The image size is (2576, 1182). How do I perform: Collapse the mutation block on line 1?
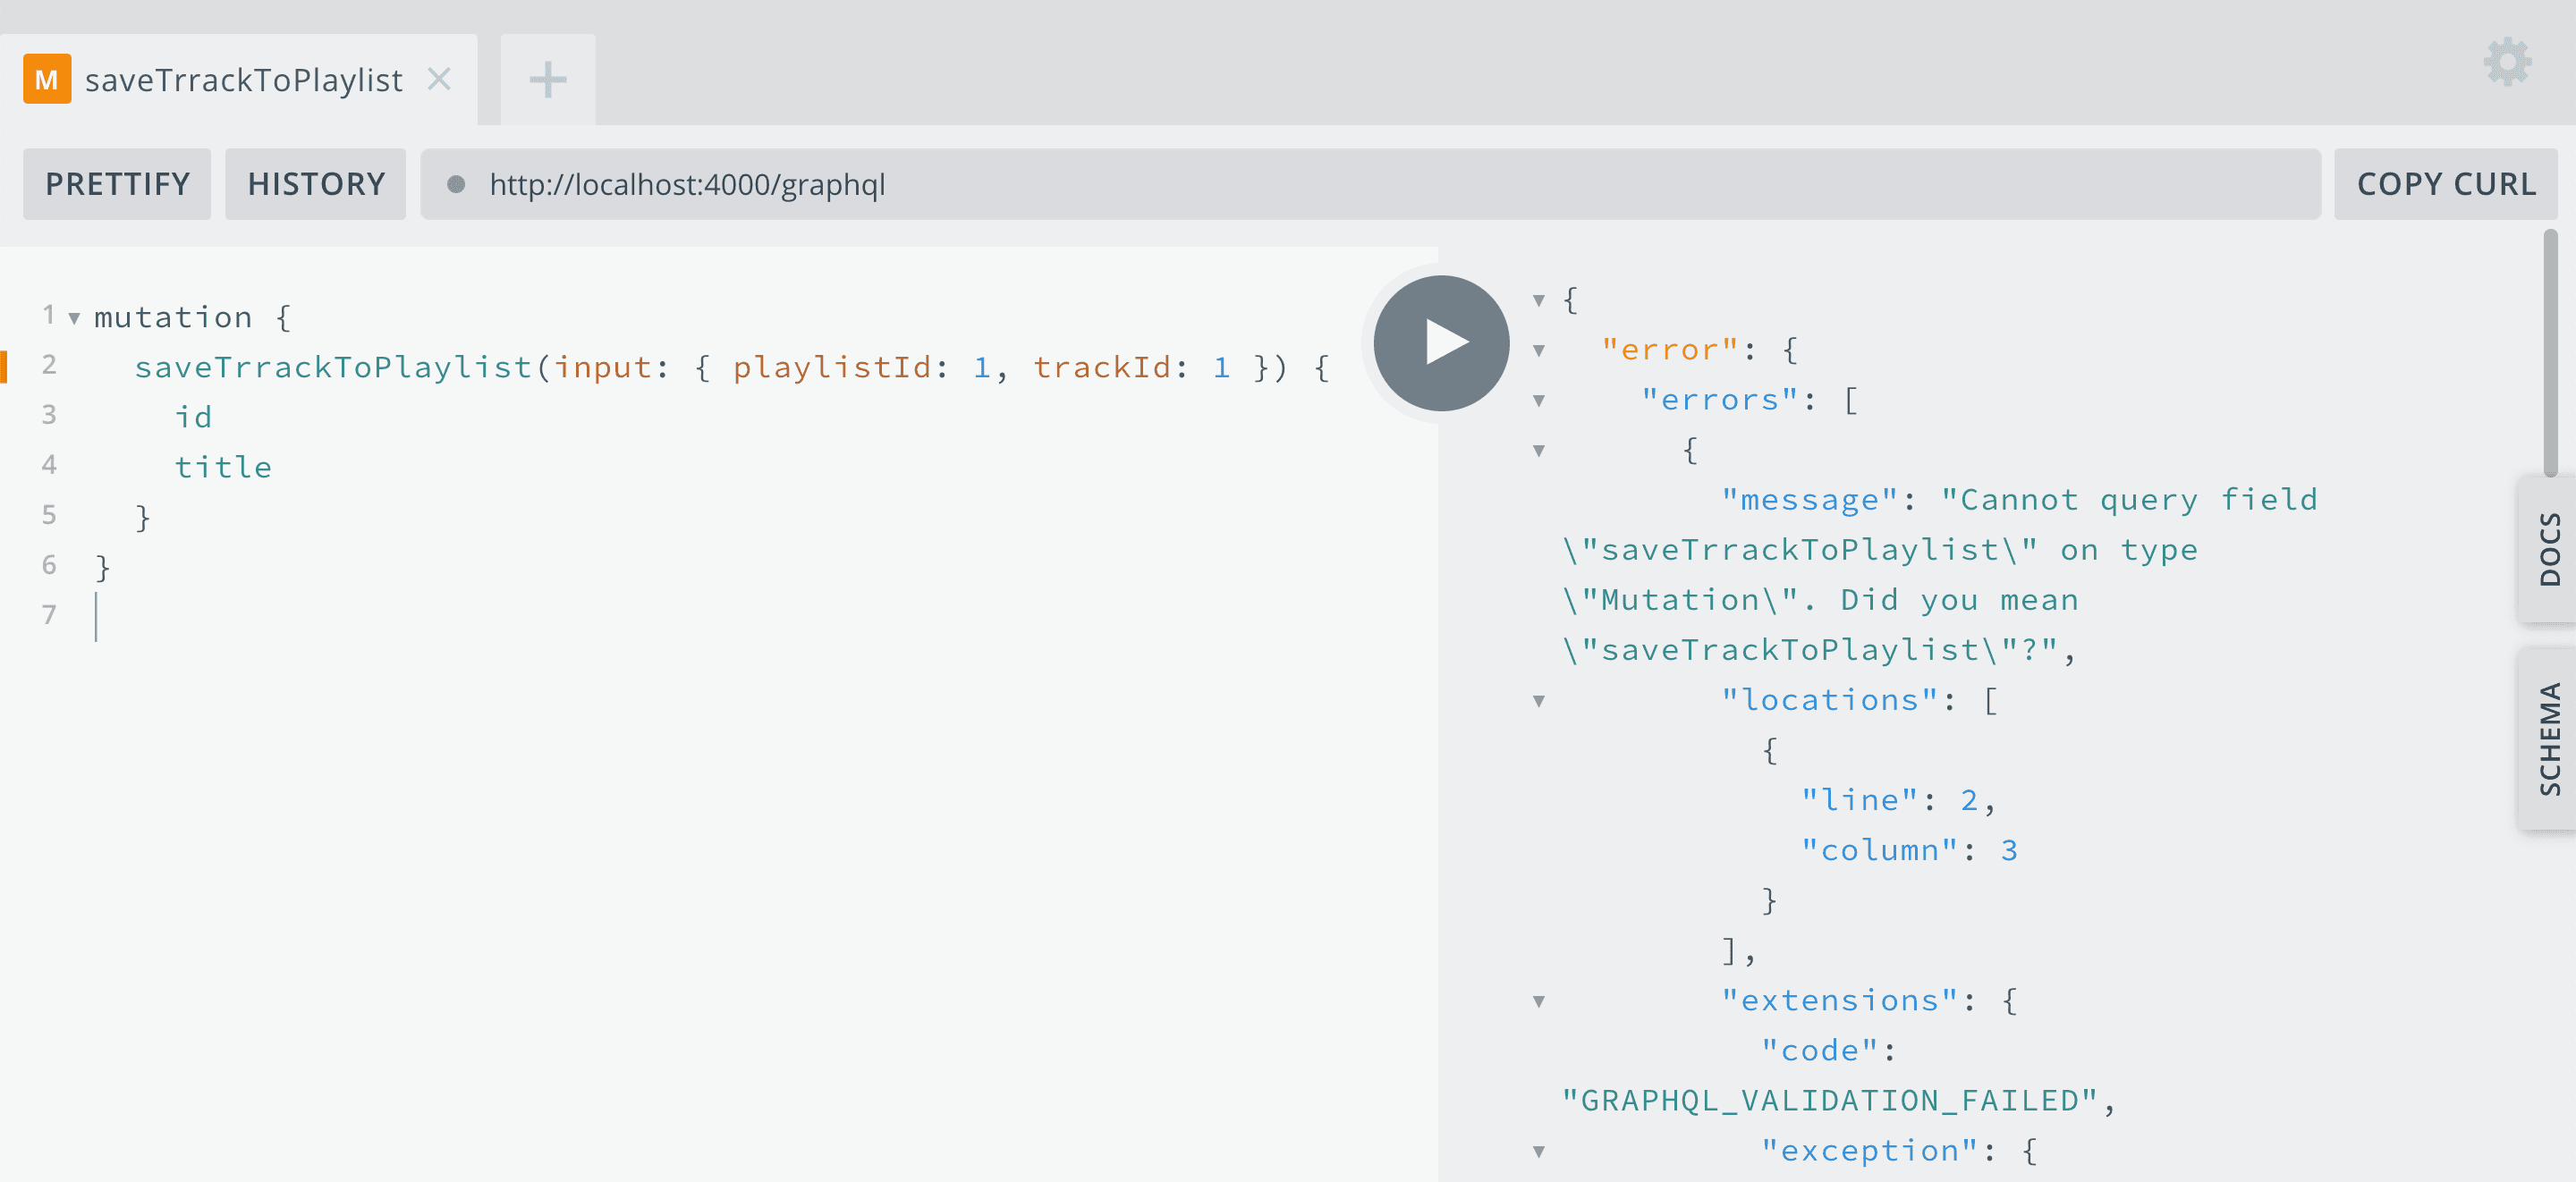tap(74, 319)
